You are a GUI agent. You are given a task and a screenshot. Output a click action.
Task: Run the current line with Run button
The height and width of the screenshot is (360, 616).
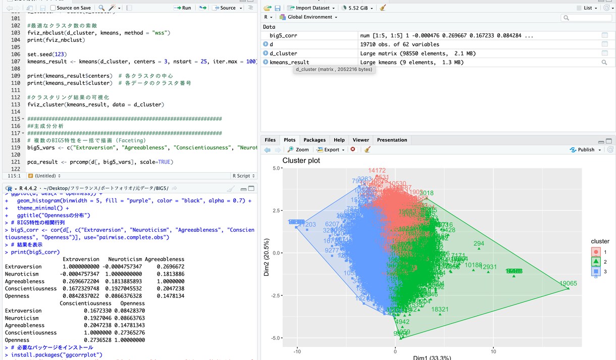click(x=183, y=8)
